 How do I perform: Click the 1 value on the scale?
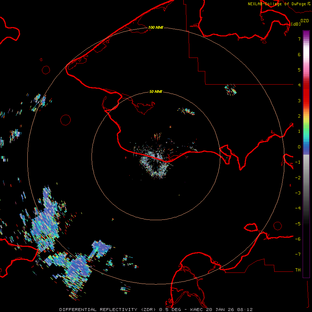pyautogui.click(x=299, y=131)
